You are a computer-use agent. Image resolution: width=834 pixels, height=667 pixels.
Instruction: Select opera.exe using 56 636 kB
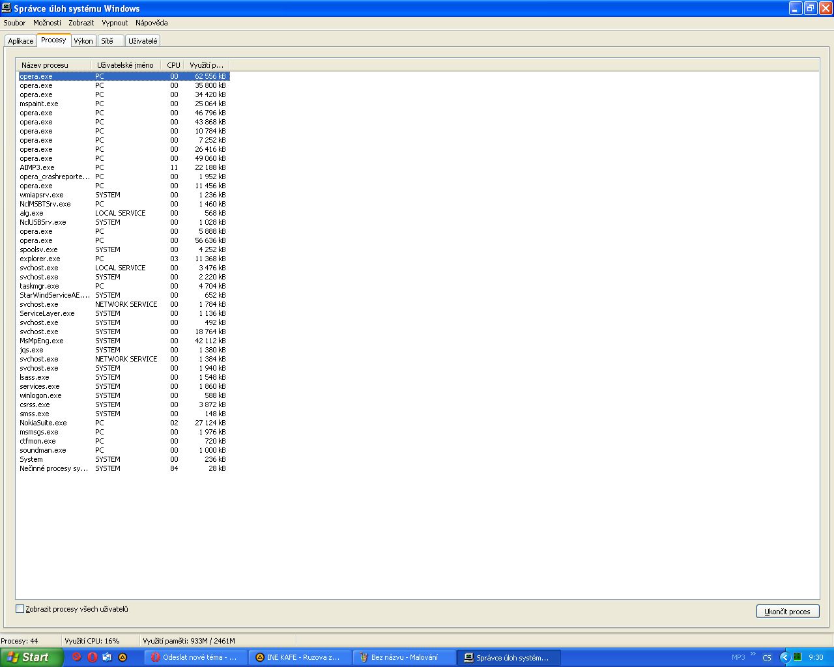tap(124, 240)
